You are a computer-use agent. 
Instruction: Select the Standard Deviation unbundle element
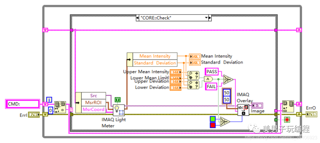[x=155, y=63]
